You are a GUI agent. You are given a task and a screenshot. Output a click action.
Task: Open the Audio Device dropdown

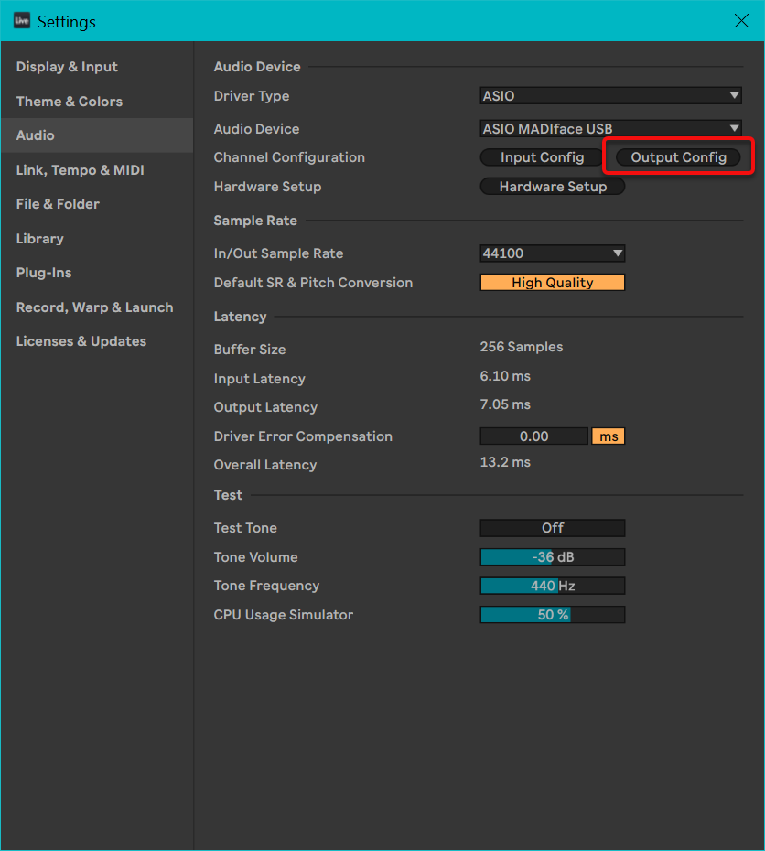coord(610,129)
